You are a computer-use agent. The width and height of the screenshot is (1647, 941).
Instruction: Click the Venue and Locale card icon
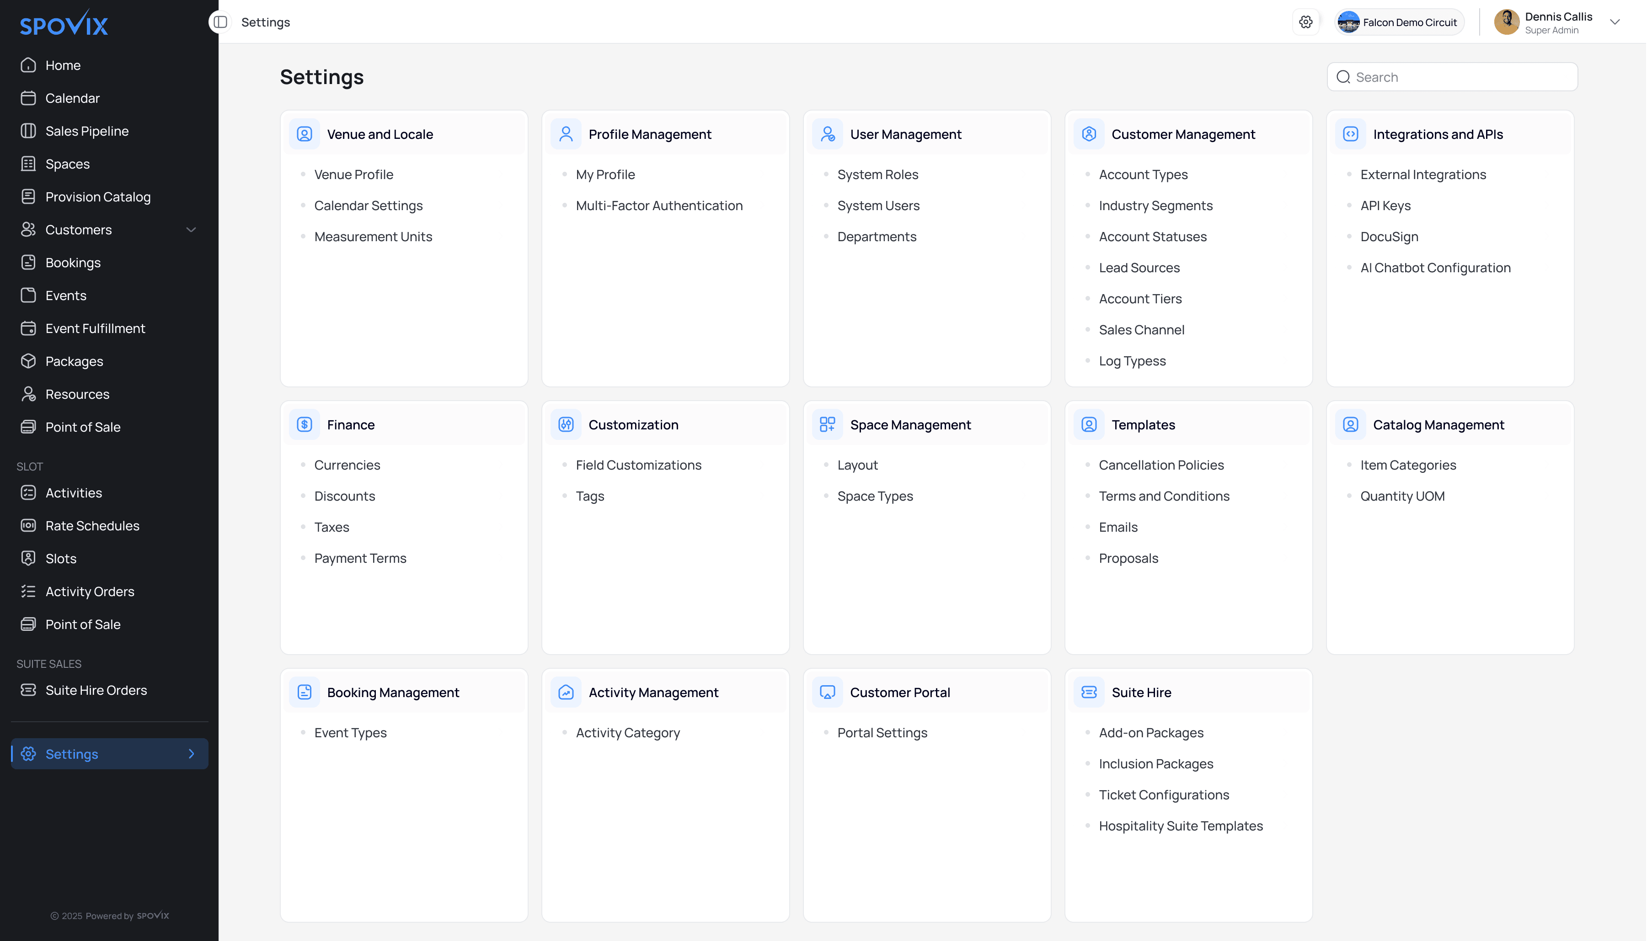[x=304, y=134]
